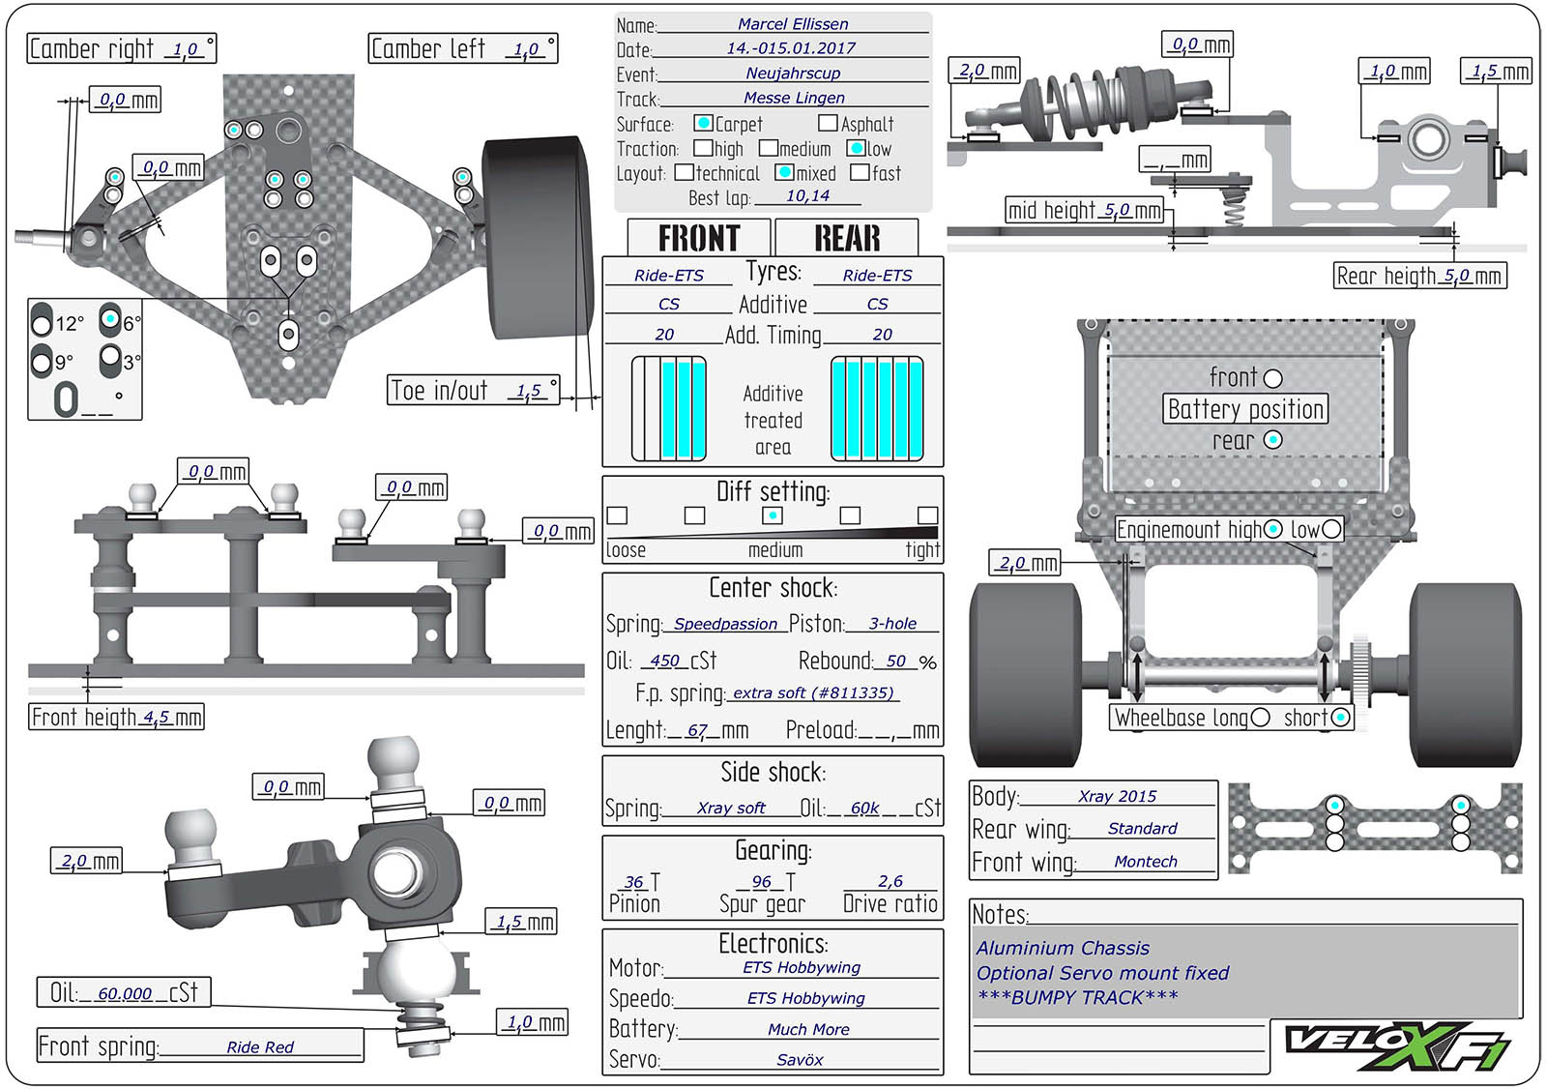Select the front battery position radio button
Screen dimensions: 1547x1089
[x=1273, y=378]
